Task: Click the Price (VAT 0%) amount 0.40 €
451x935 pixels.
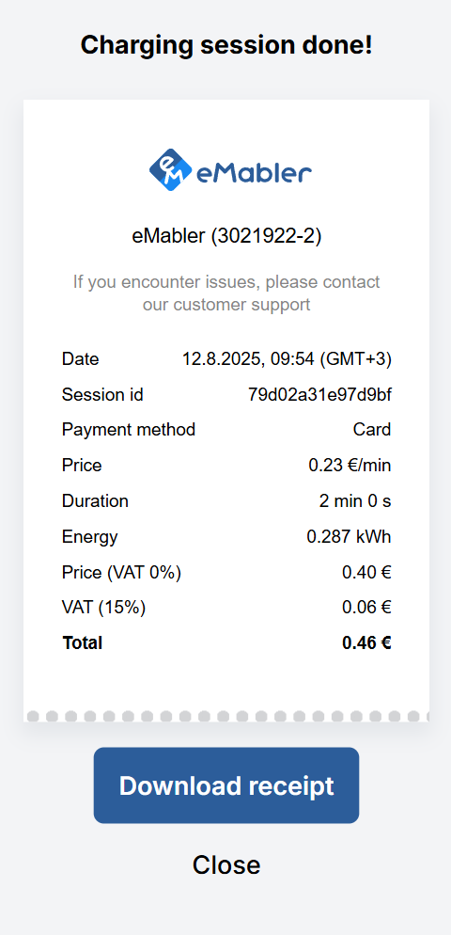Action: [366, 573]
